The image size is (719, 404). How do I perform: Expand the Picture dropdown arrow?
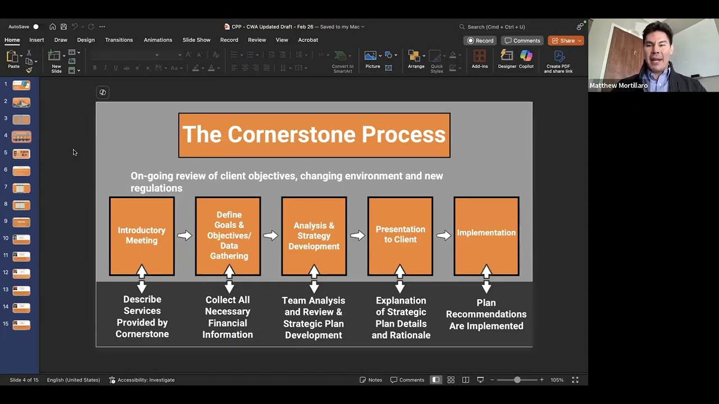(380, 56)
